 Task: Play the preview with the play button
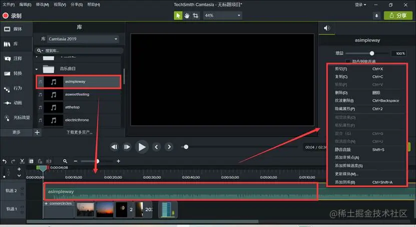(x=142, y=147)
